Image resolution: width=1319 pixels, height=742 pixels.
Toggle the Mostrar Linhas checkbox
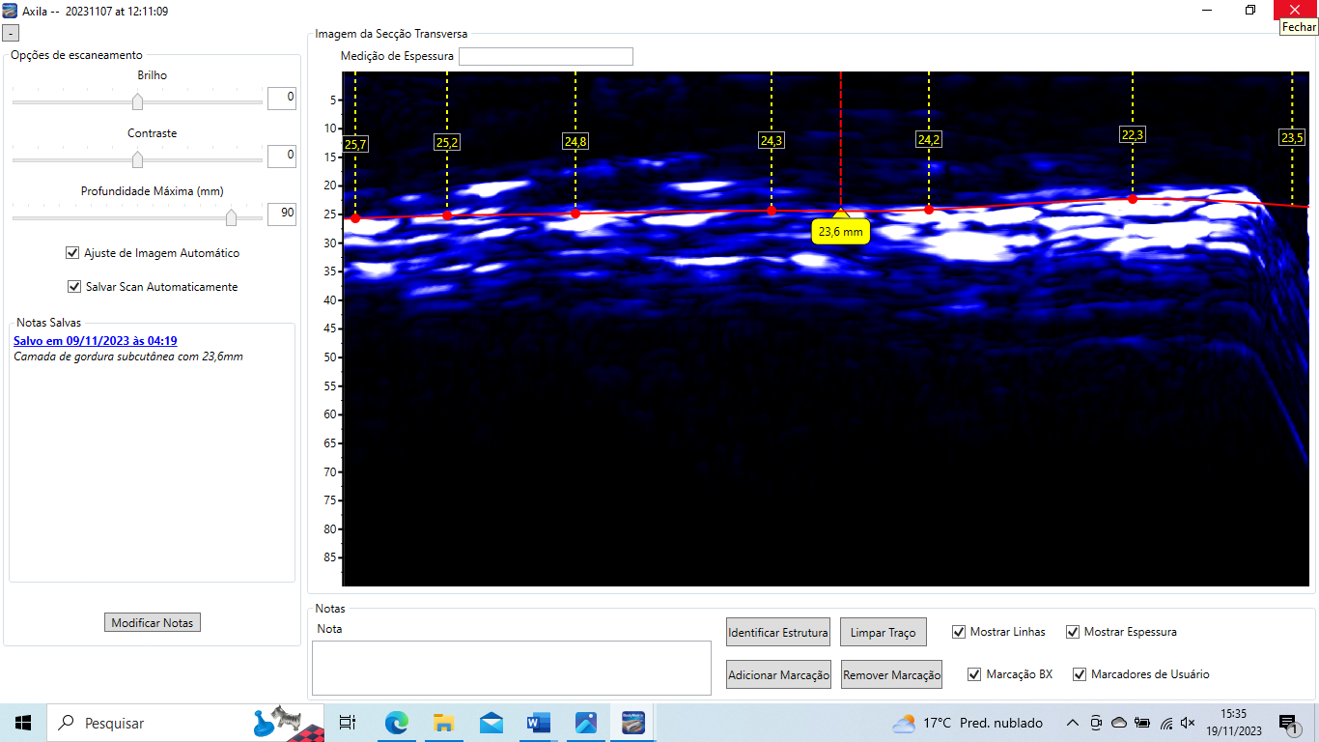click(x=959, y=632)
